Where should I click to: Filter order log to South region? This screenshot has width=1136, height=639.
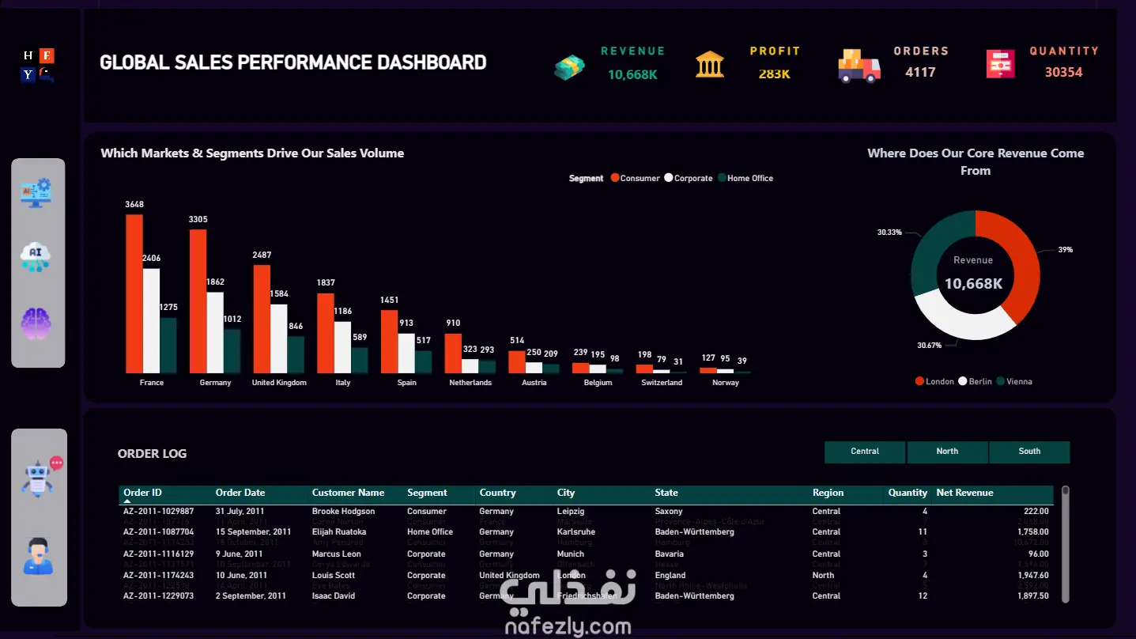click(x=1029, y=452)
